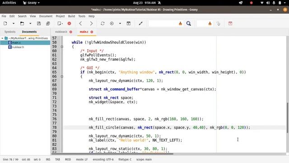Click the "filetype: C" status entry
The height and width of the screenshot is (163, 289).
click(x=125, y=159)
